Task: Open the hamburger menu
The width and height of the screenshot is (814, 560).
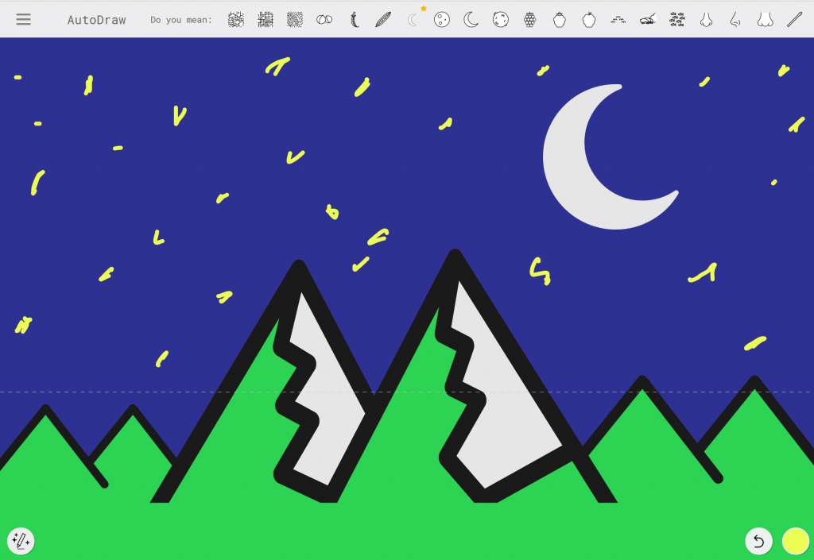Action: pos(24,19)
